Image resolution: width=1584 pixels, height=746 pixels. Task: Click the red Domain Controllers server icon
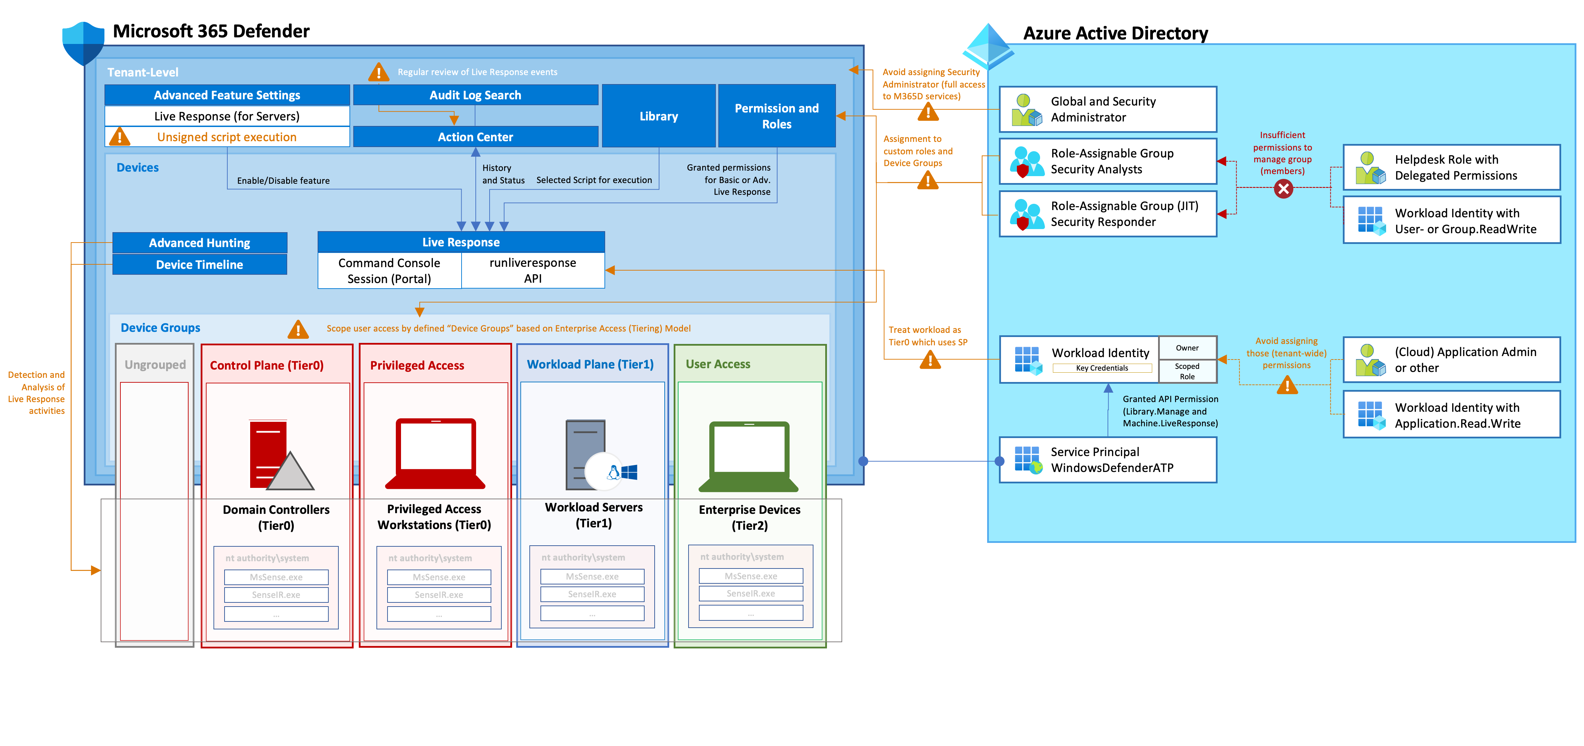pyautogui.click(x=282, y=455)
